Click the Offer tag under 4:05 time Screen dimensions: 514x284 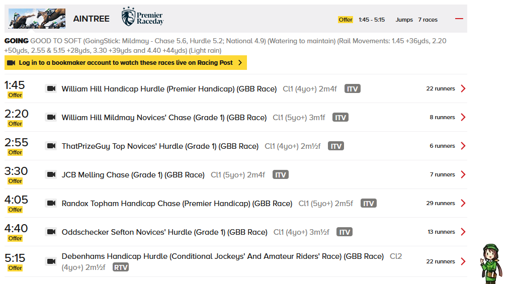[x=15, y=210]
